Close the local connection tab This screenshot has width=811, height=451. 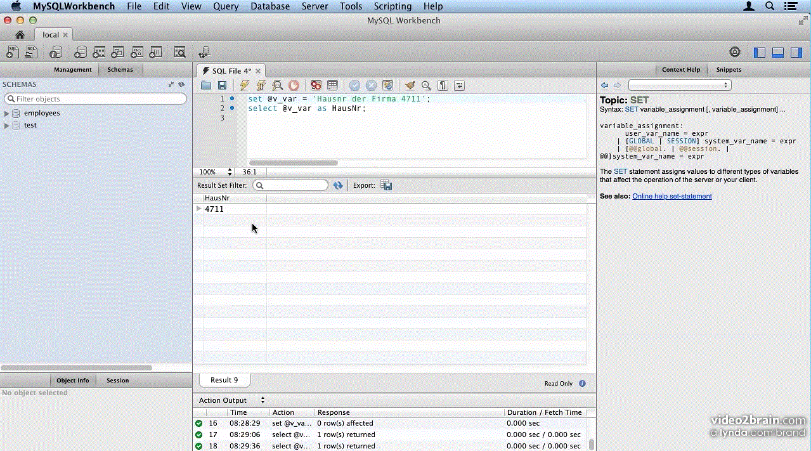coord(65,35)
